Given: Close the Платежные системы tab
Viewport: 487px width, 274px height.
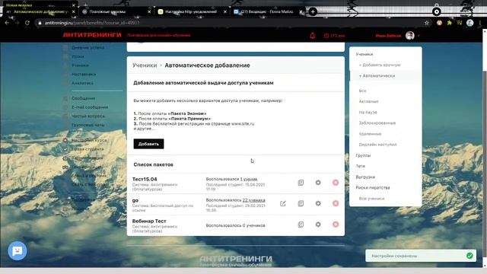Looking at the screenshot, I should tap(149, 12).
